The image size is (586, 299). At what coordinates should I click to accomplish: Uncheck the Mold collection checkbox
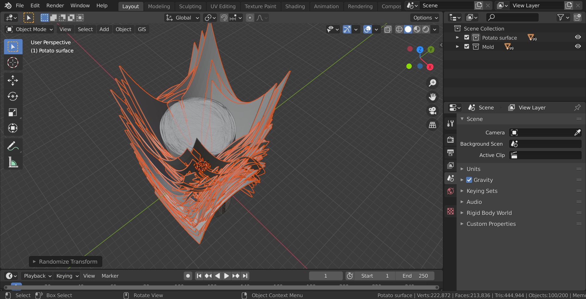pyautogui.click(x=467, y=47)
